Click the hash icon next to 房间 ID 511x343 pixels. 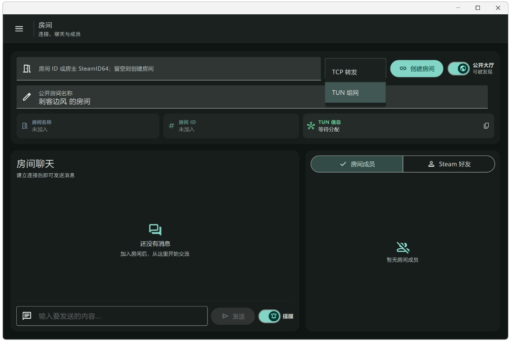tap(171, 126)
